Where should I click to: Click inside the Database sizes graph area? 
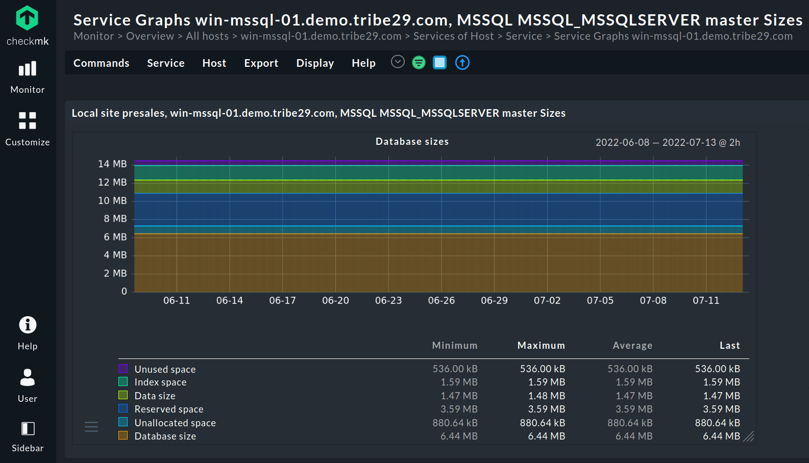click(438, 225)
